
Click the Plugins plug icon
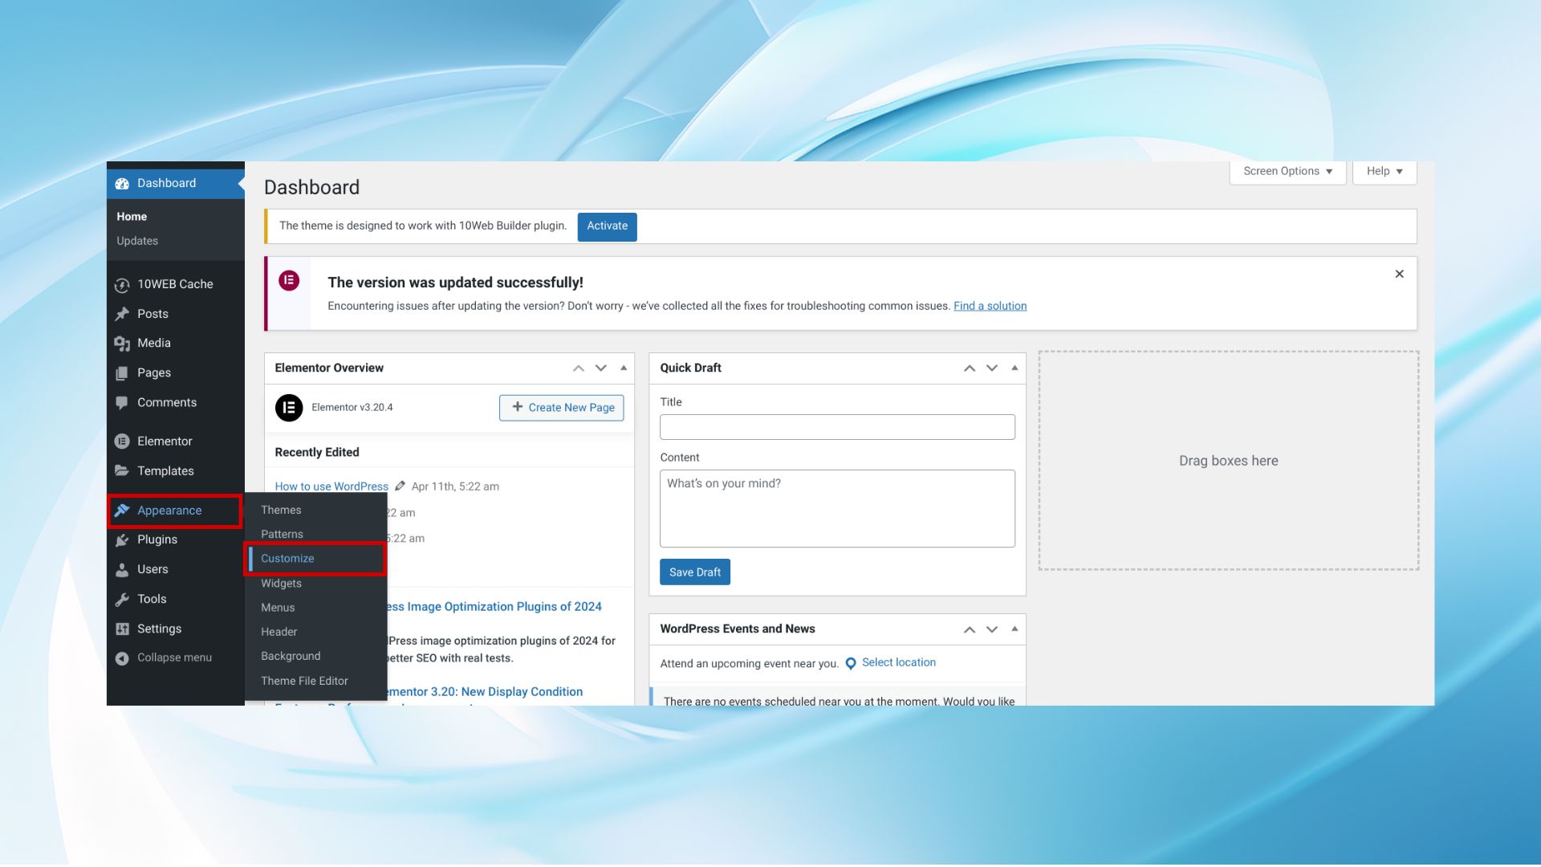pos(122,540)
